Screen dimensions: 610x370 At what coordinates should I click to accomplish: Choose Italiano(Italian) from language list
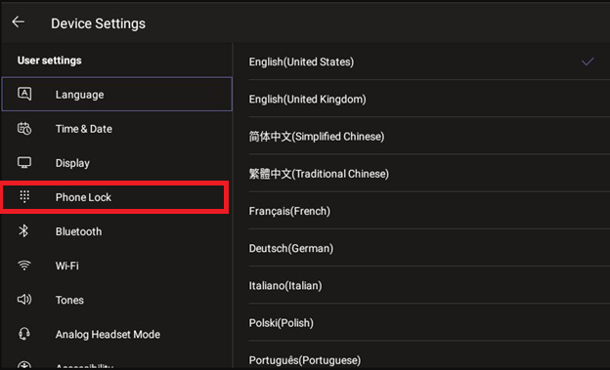tap(429, 285)
